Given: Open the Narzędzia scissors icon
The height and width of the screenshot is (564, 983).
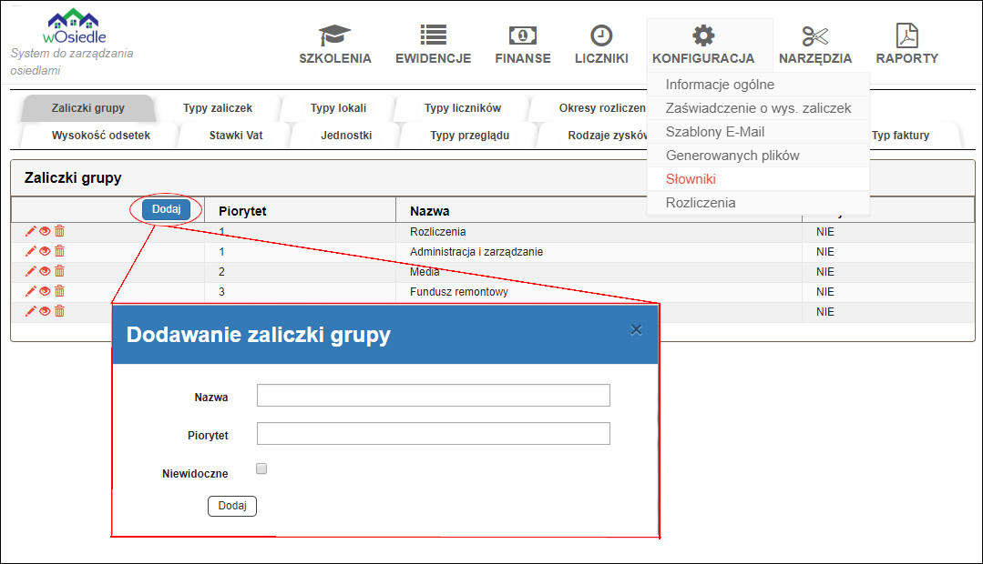Looking at the screenshot, I should [x=815, y=35].
